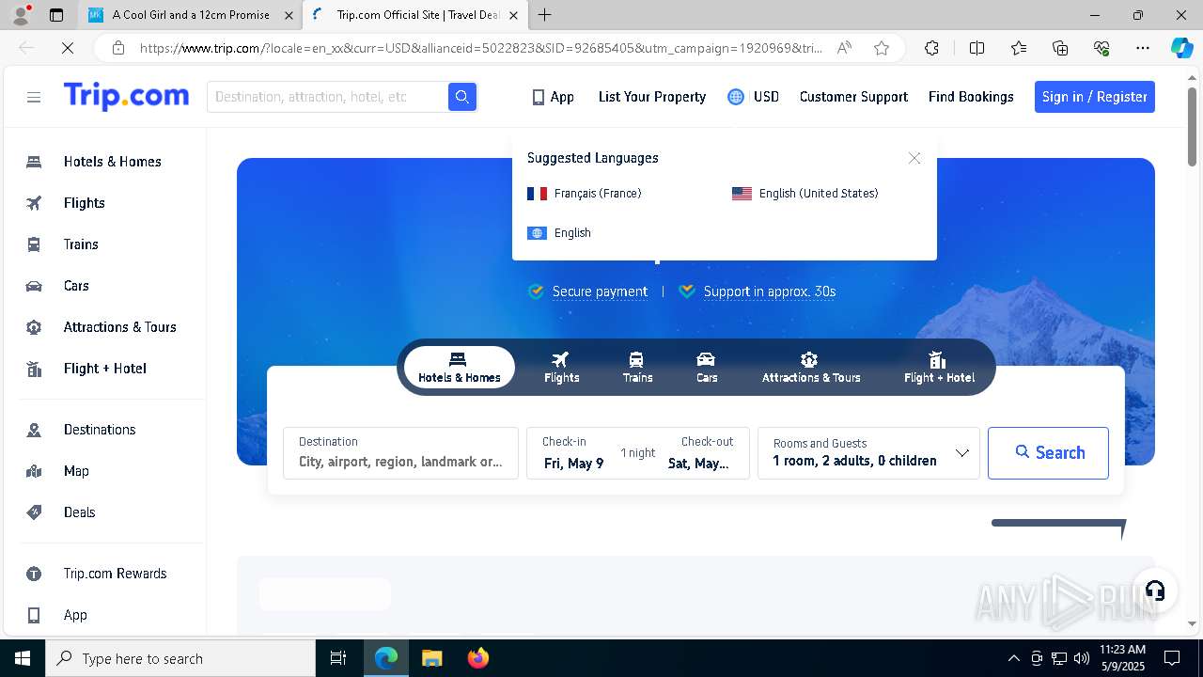Click the Secure payment link
Viewport: 1203px width, 677px height.
[x=600, y=291]
